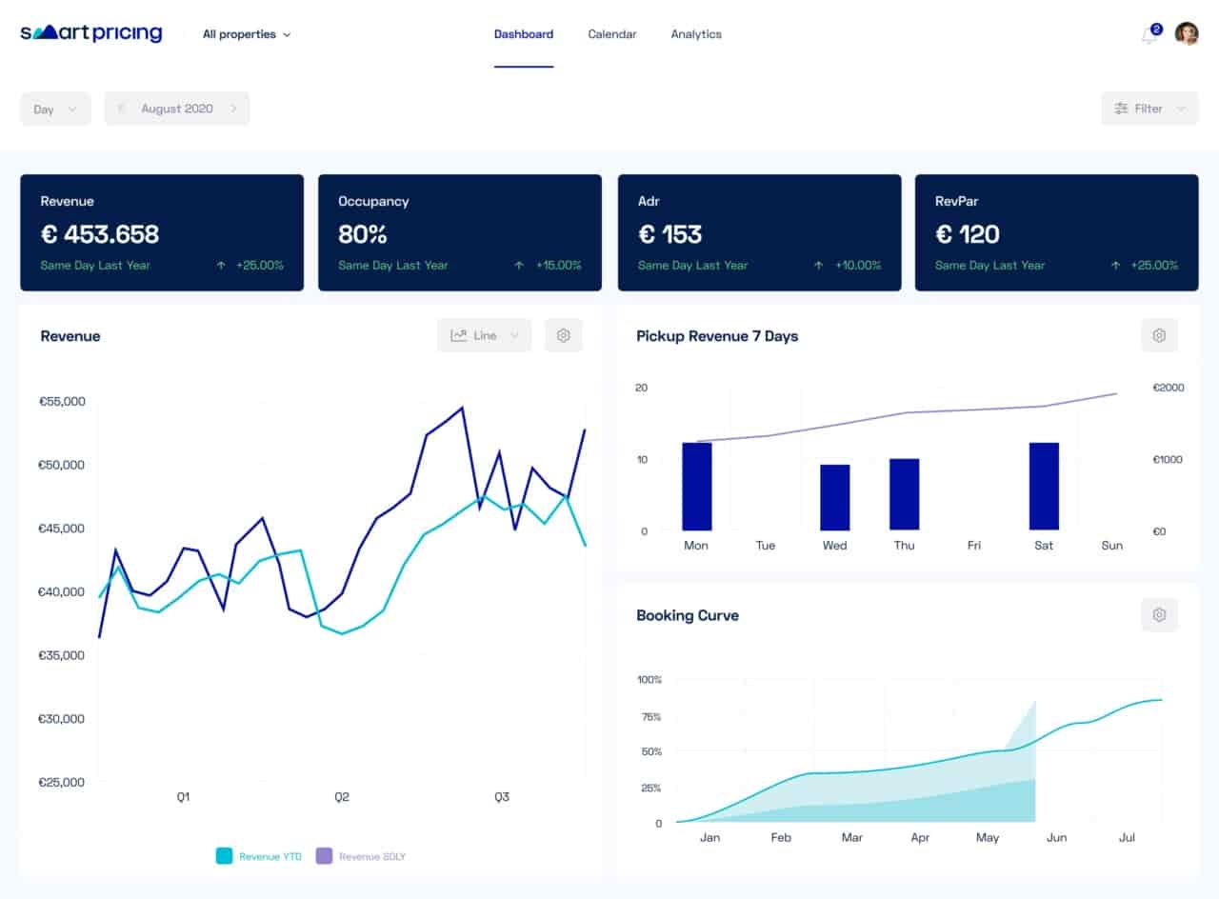Click the Booking Curve title
The height and width of the screenshot is (899, 1219).
(x=688, y=615)
